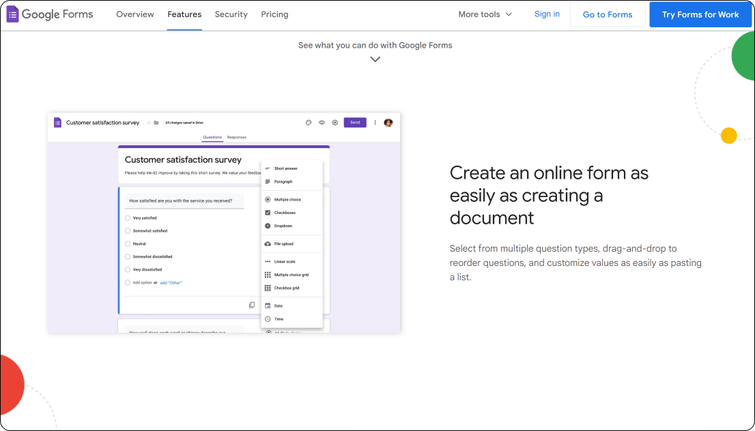Screen dimensions: 755x431
Task: Go to the Security page
Action: (x=231, y=14)
